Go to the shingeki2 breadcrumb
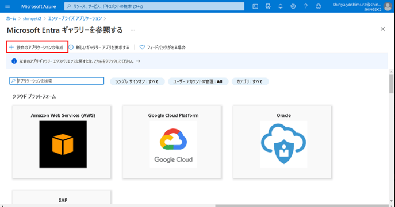 pos(32,18)
